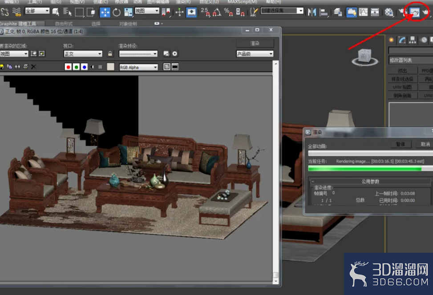Click the Use Pivot Point Center icon
The image size is (433, 295).
166,12
